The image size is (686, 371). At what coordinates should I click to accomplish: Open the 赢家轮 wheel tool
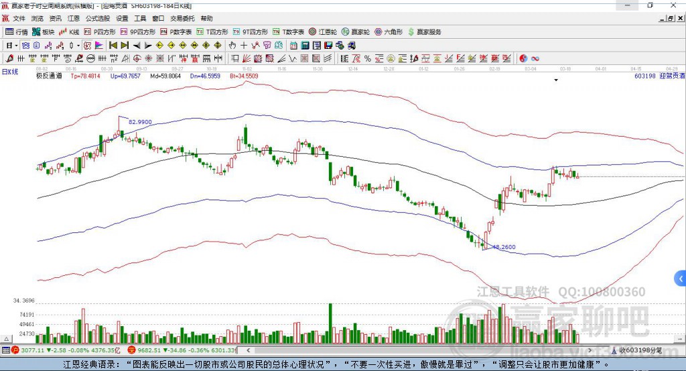(x=356, y=32)
